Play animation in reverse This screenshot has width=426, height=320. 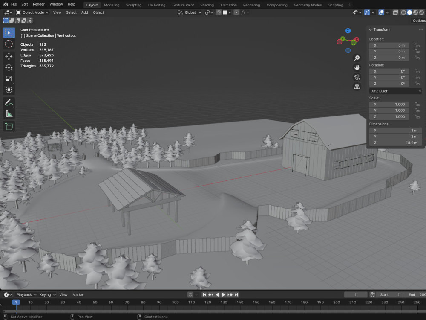pyautogui.click(x=217, y=294)
